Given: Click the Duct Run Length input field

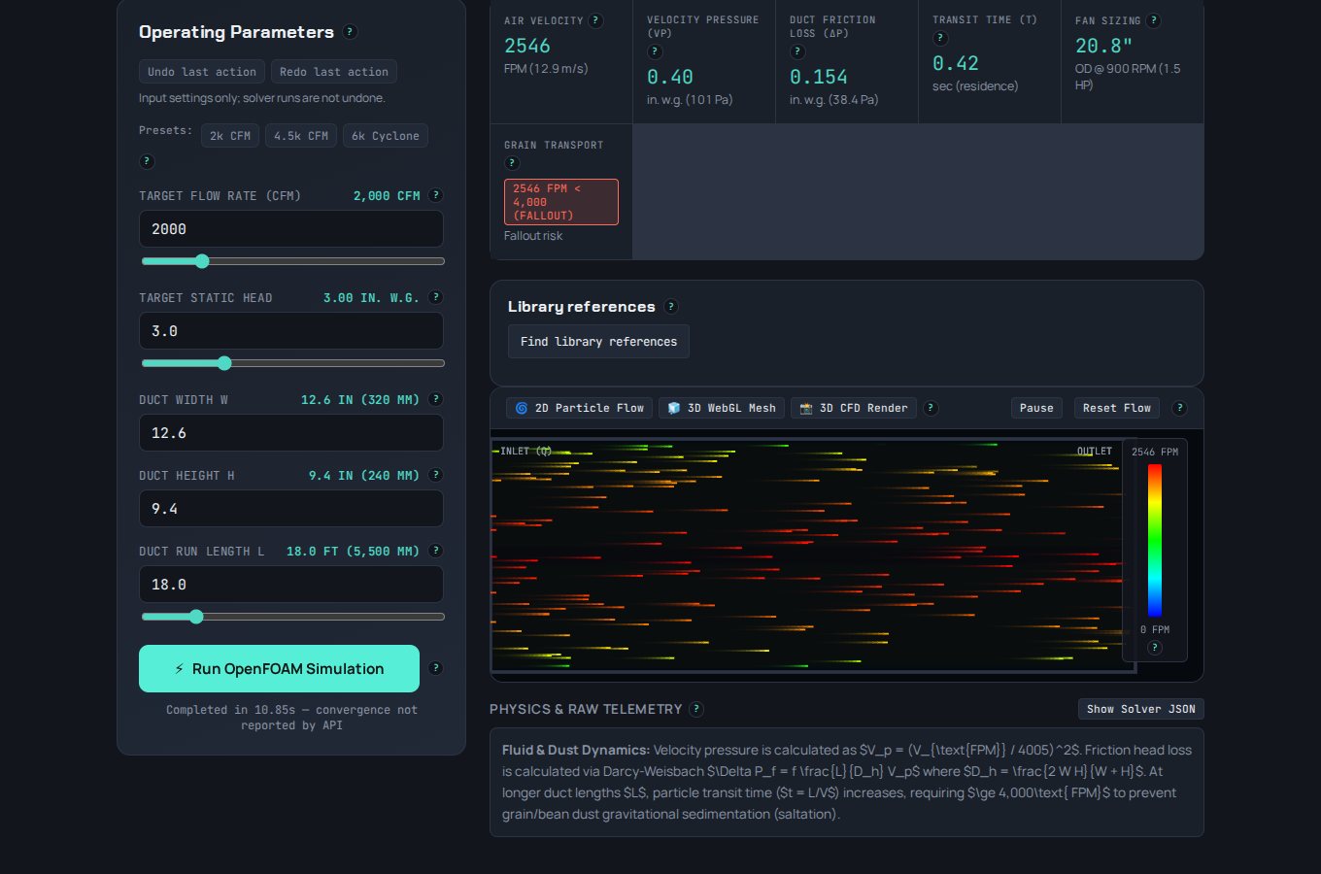Looking at the screenshot, I should point(291,585).
